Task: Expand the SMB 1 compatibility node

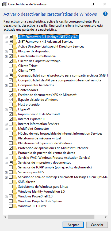Action: coord(6,76)
